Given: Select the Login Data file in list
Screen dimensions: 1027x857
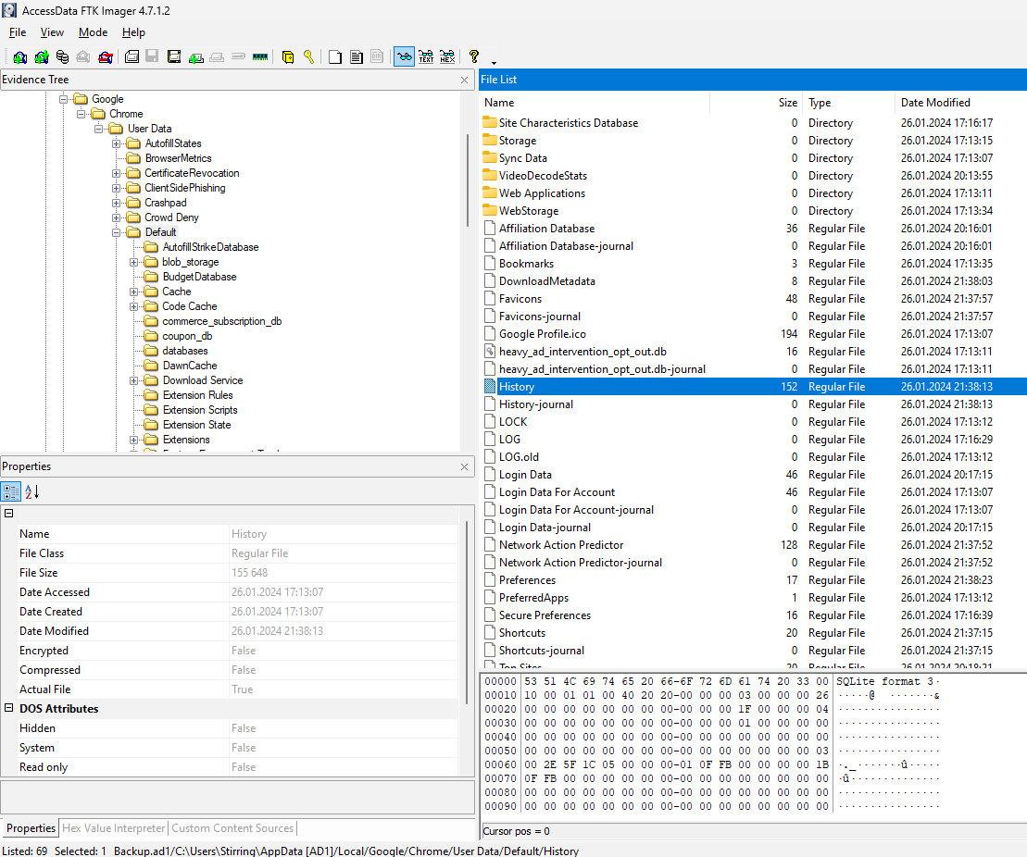Looking at the screenshot, I should pyautogui.click(x=525, y=475).
